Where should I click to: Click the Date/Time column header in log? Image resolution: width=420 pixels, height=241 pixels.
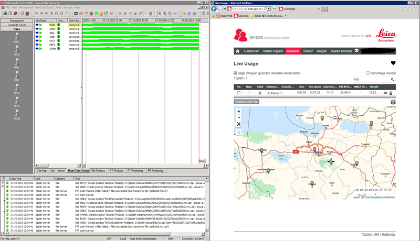tap(22, 179)
